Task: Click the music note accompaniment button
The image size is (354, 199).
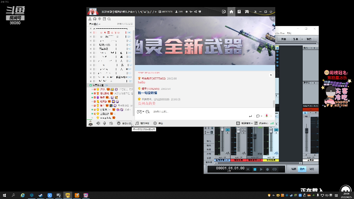Action: click(142, 123)
